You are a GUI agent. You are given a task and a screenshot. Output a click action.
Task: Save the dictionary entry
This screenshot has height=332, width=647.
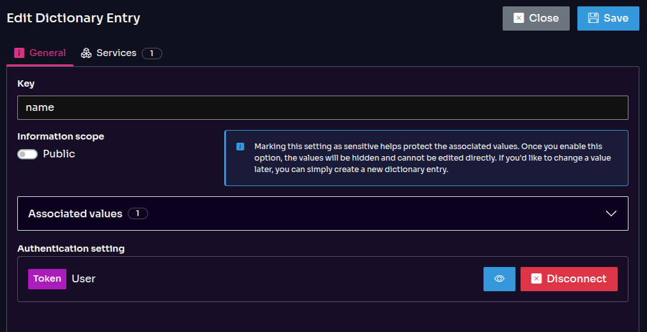(608, 18)
